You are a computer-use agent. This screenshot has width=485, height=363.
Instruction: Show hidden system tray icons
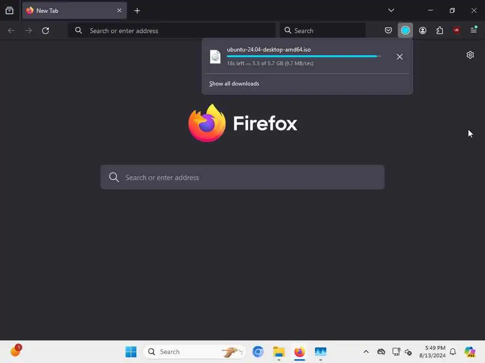[x=366, y=352]
